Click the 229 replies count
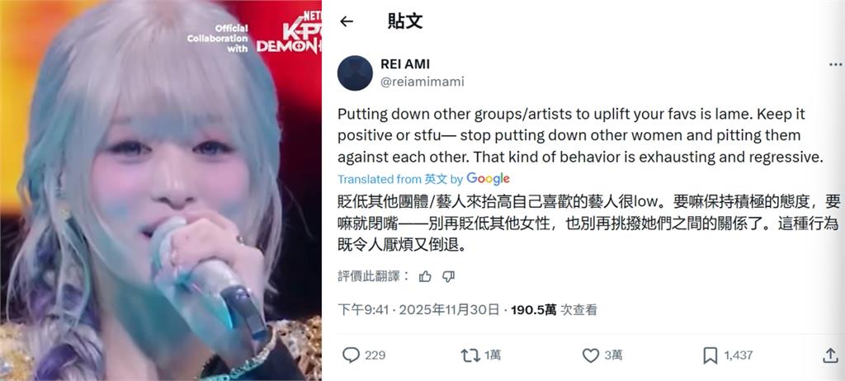 point(375,355)
